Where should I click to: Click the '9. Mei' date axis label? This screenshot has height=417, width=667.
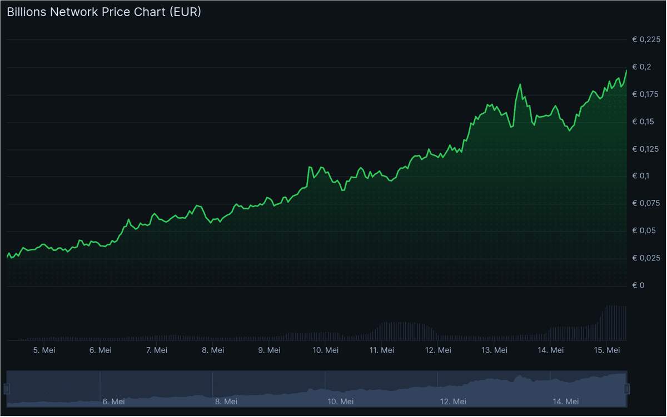click(269, 350)
